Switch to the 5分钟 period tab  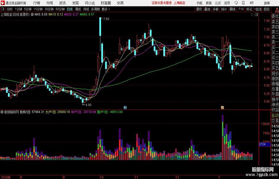coord(28,9)
